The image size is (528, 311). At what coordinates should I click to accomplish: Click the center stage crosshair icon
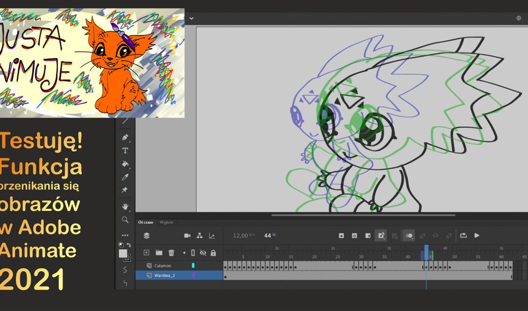click(x=519, y=18)
